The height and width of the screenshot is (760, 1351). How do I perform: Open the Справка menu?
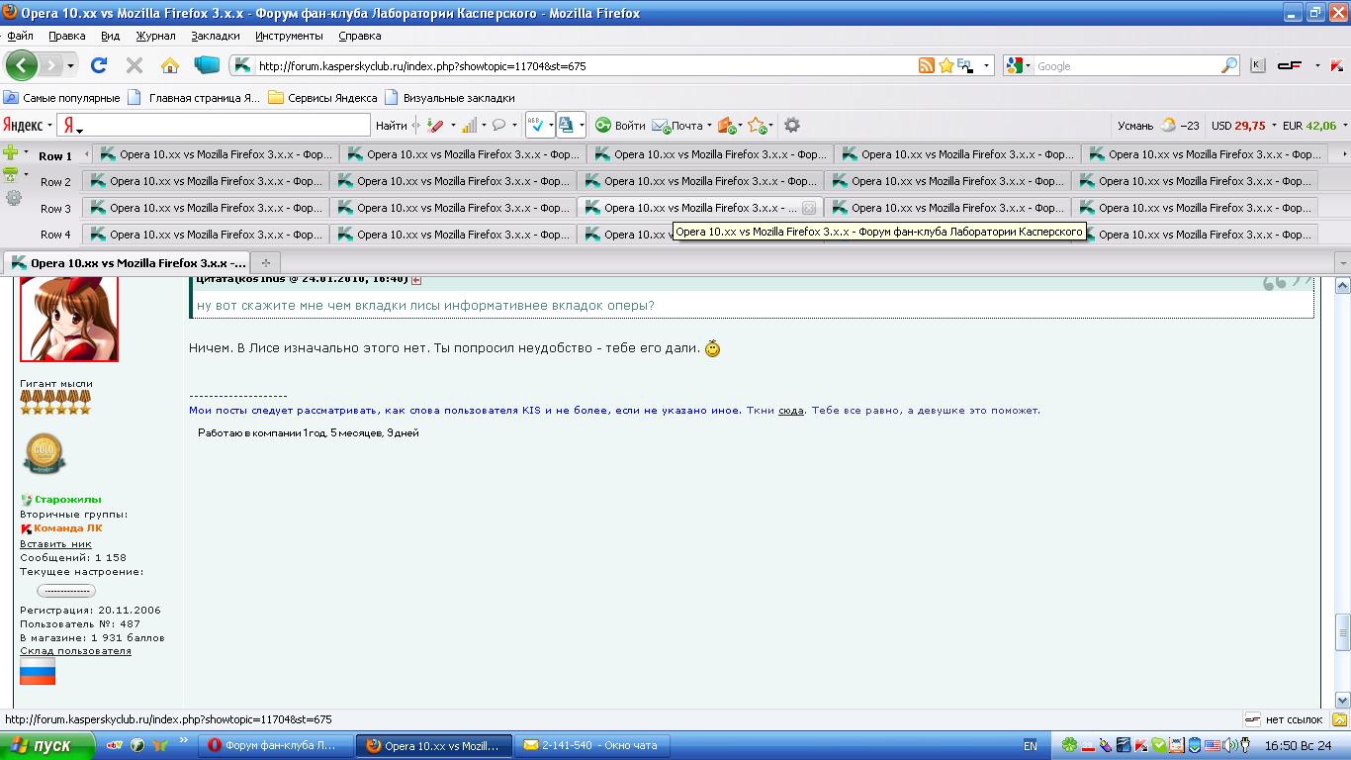click(x=360, y=36)
